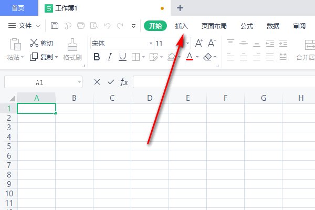Click the distributed alignment icon
315x210 pixels.
(x=283, y=57)
